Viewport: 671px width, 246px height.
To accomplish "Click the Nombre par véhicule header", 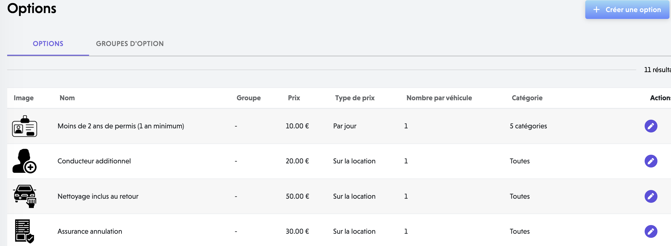I will [x=439, y=98].
